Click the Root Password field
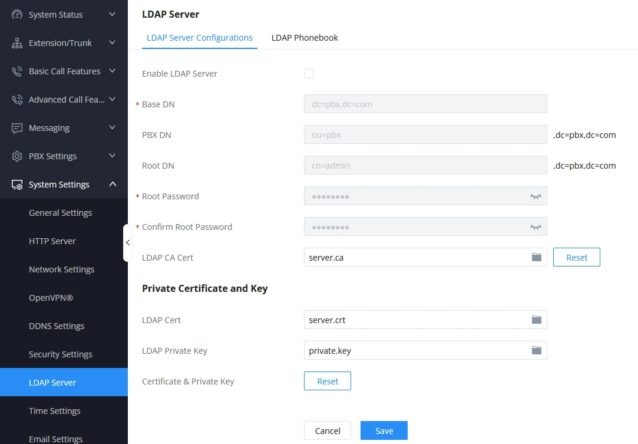638x444 pixels. (425, 196)
